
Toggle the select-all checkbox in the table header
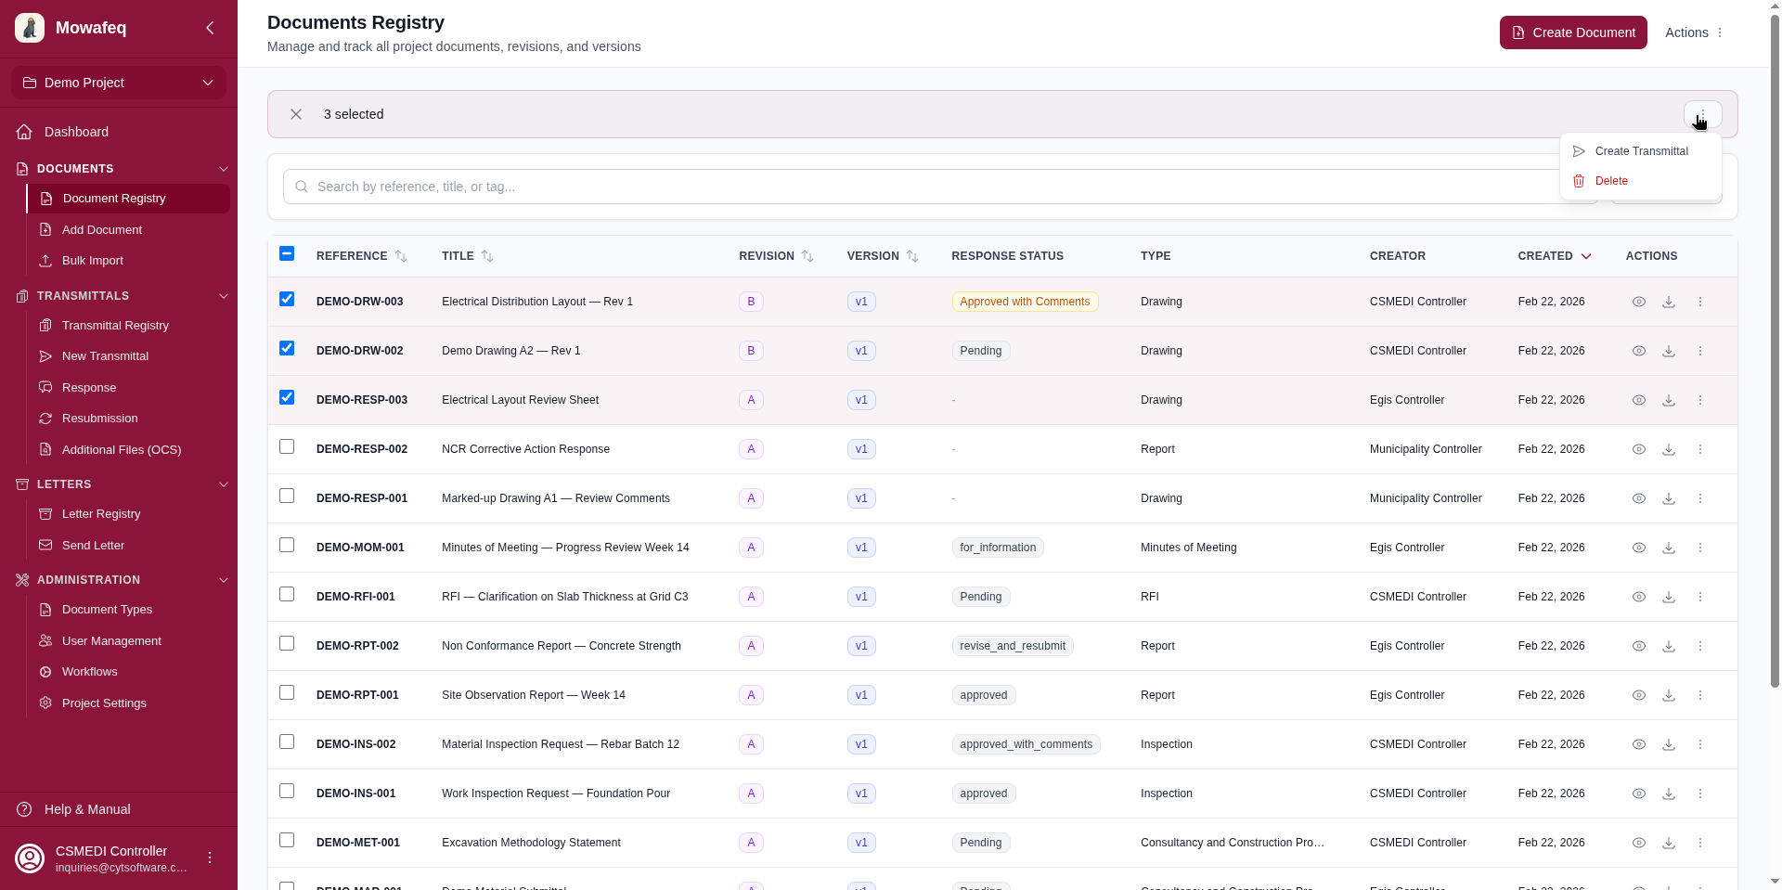[287, 252]
